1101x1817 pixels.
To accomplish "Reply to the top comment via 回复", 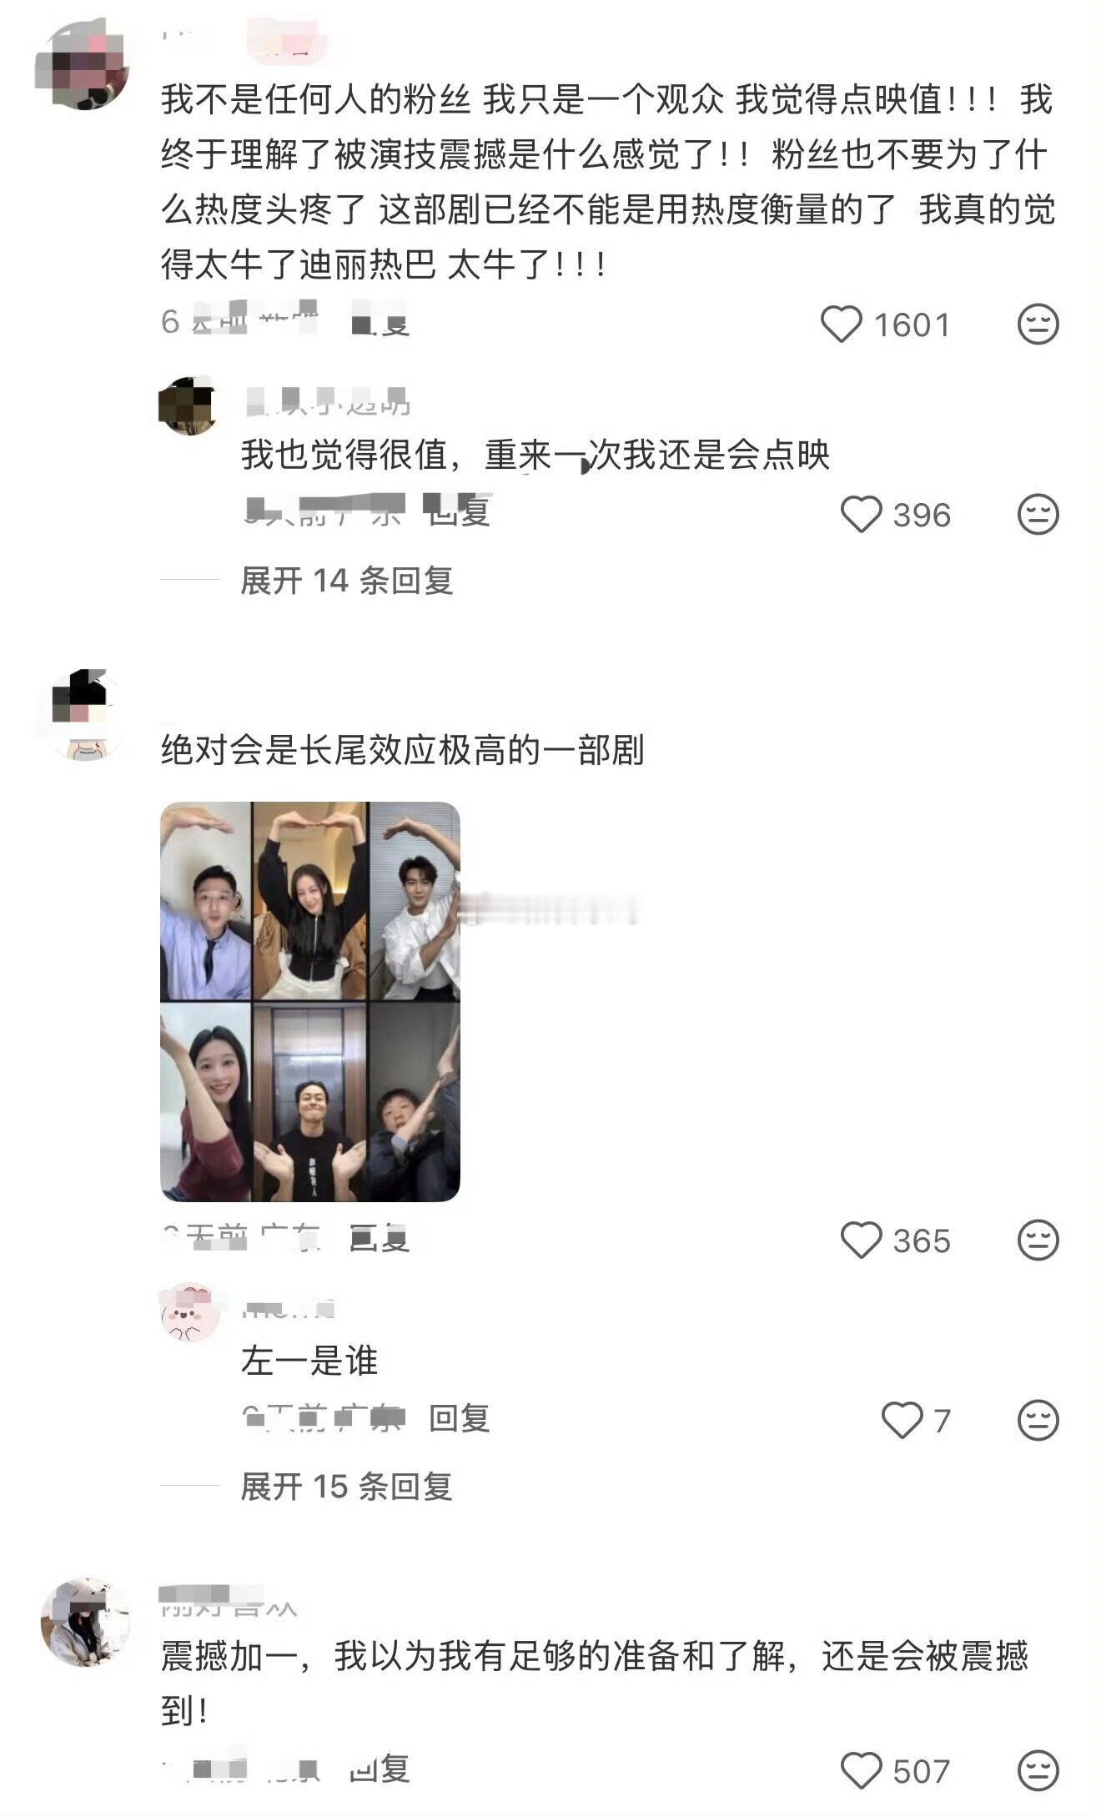I will point(380,323).
